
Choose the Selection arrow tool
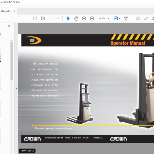[x=68, y=18]
